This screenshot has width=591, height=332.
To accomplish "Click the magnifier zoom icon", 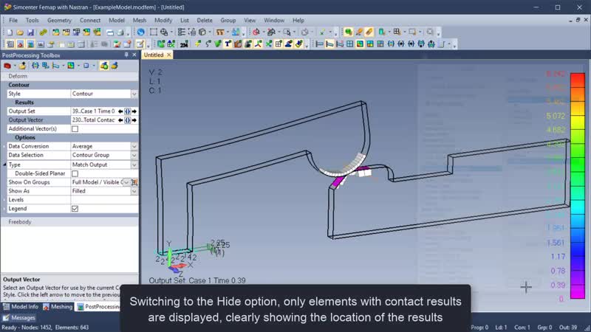I will coord(164,32).
